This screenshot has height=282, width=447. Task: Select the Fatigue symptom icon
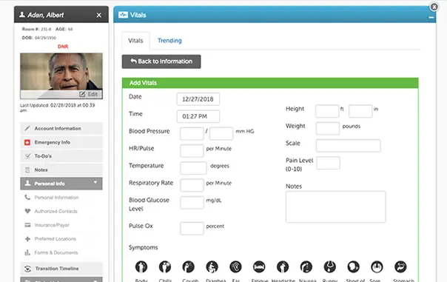pos(259,267)
